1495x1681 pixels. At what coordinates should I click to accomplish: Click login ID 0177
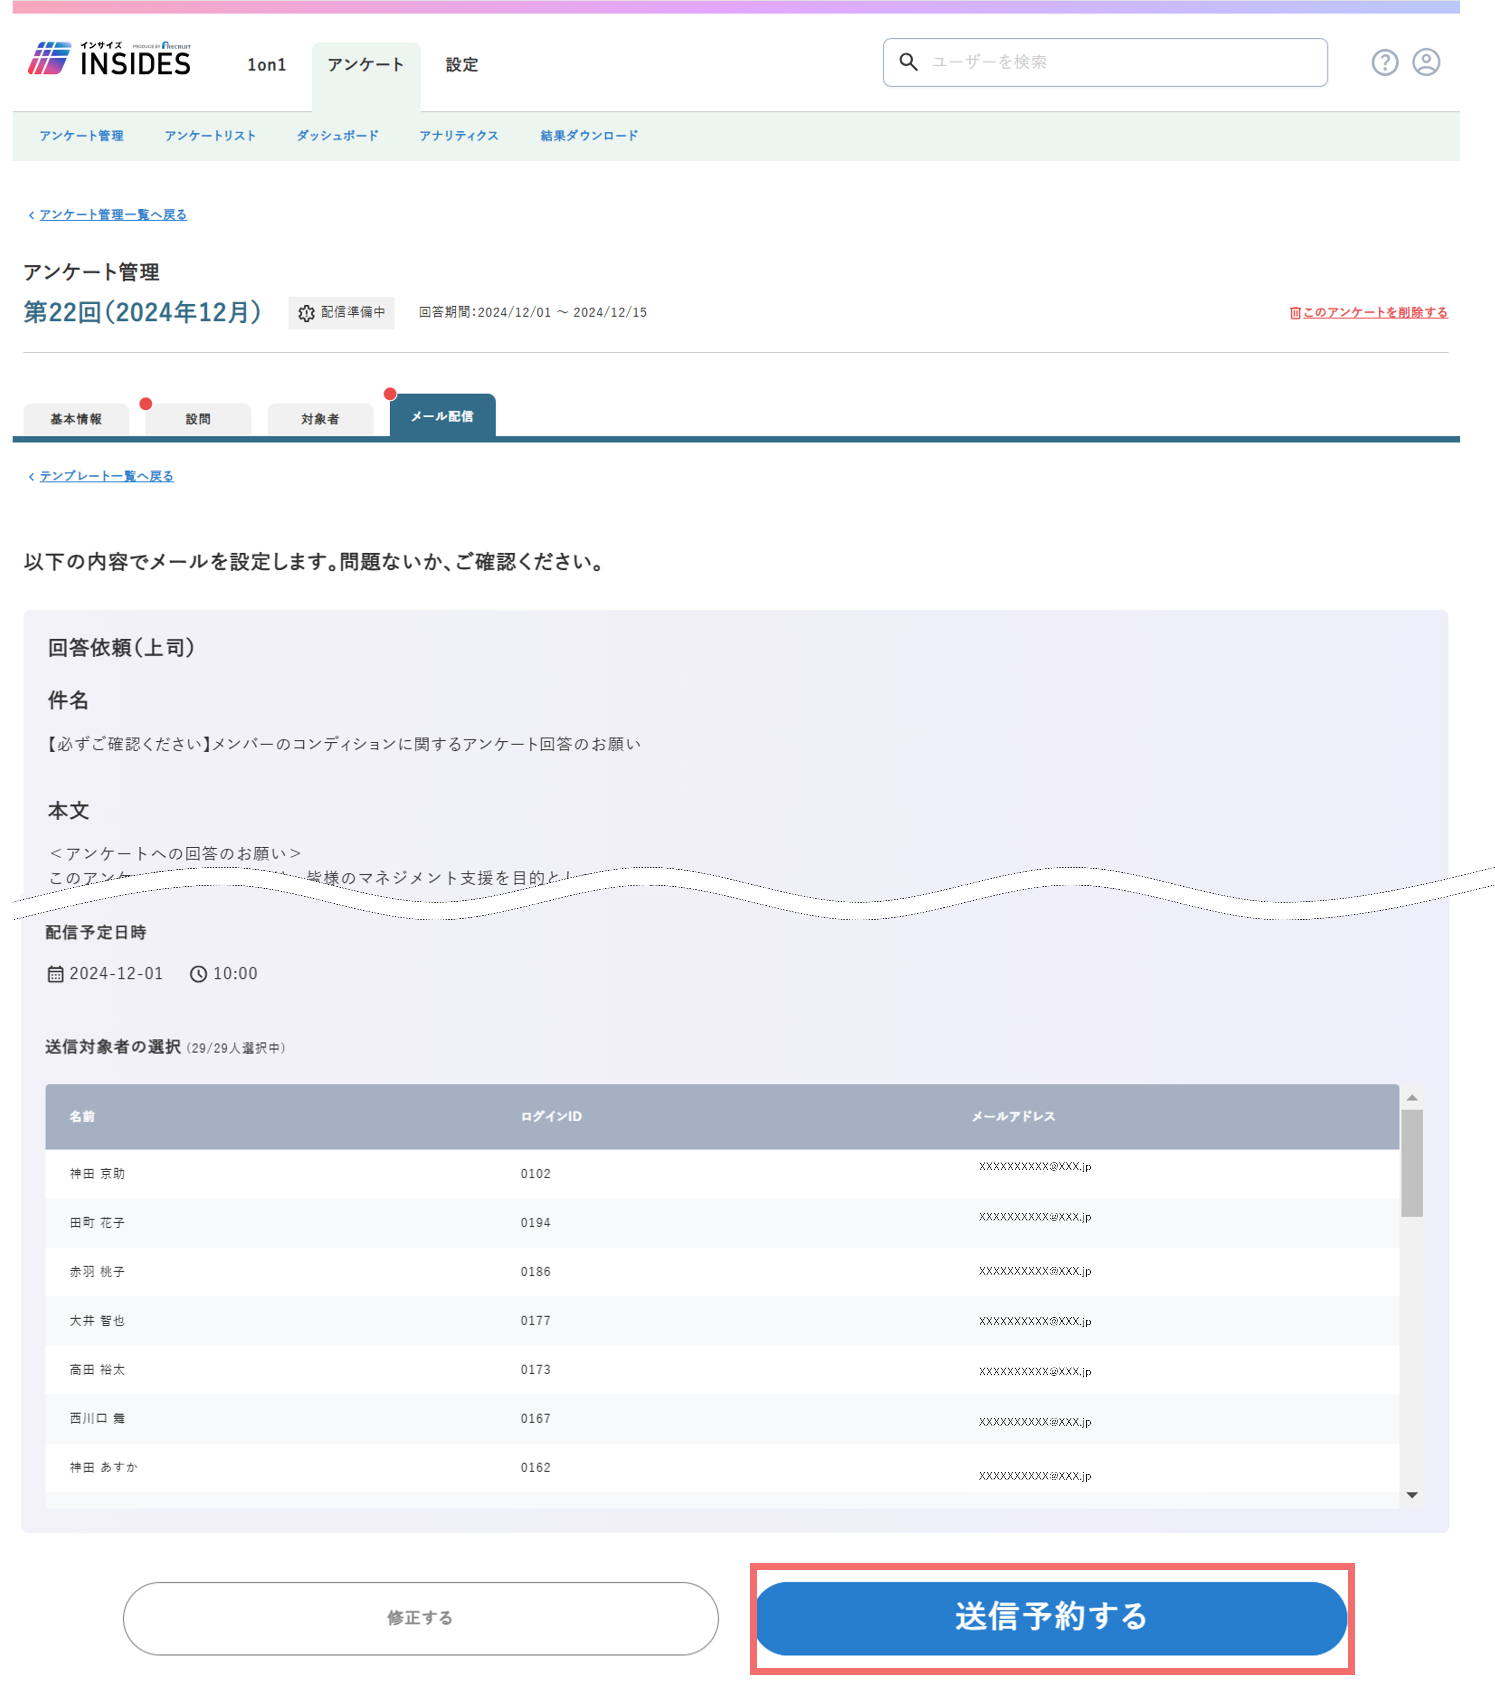(536, 1321)
